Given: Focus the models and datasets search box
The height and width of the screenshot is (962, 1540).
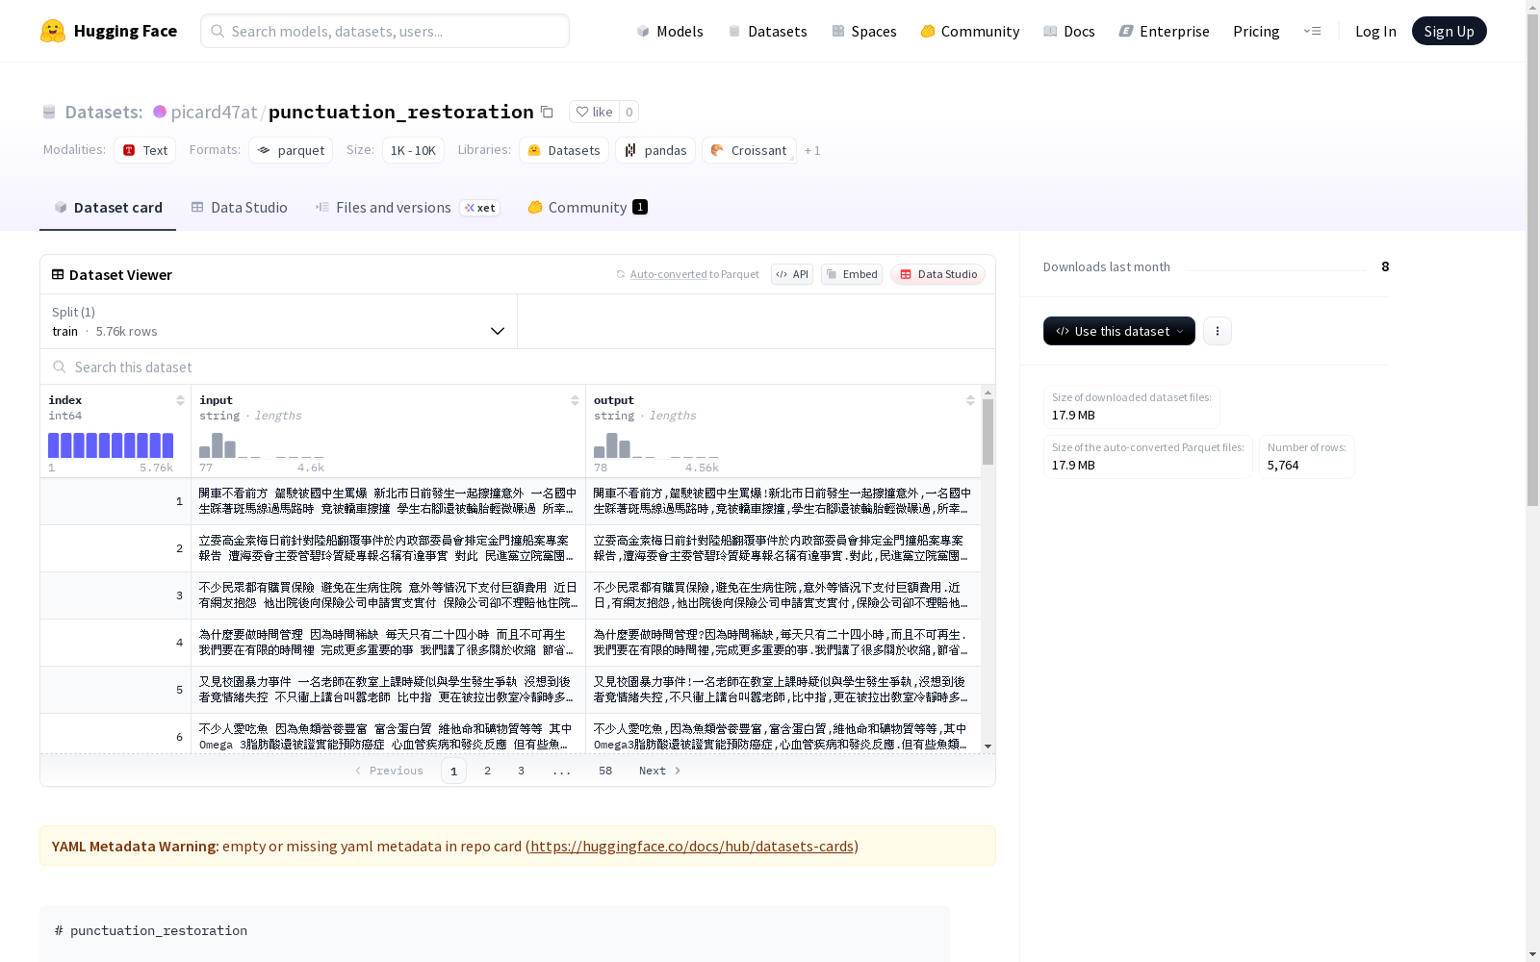Looking at the screenshot, I should pyautogui.click(x=385, y=31).
